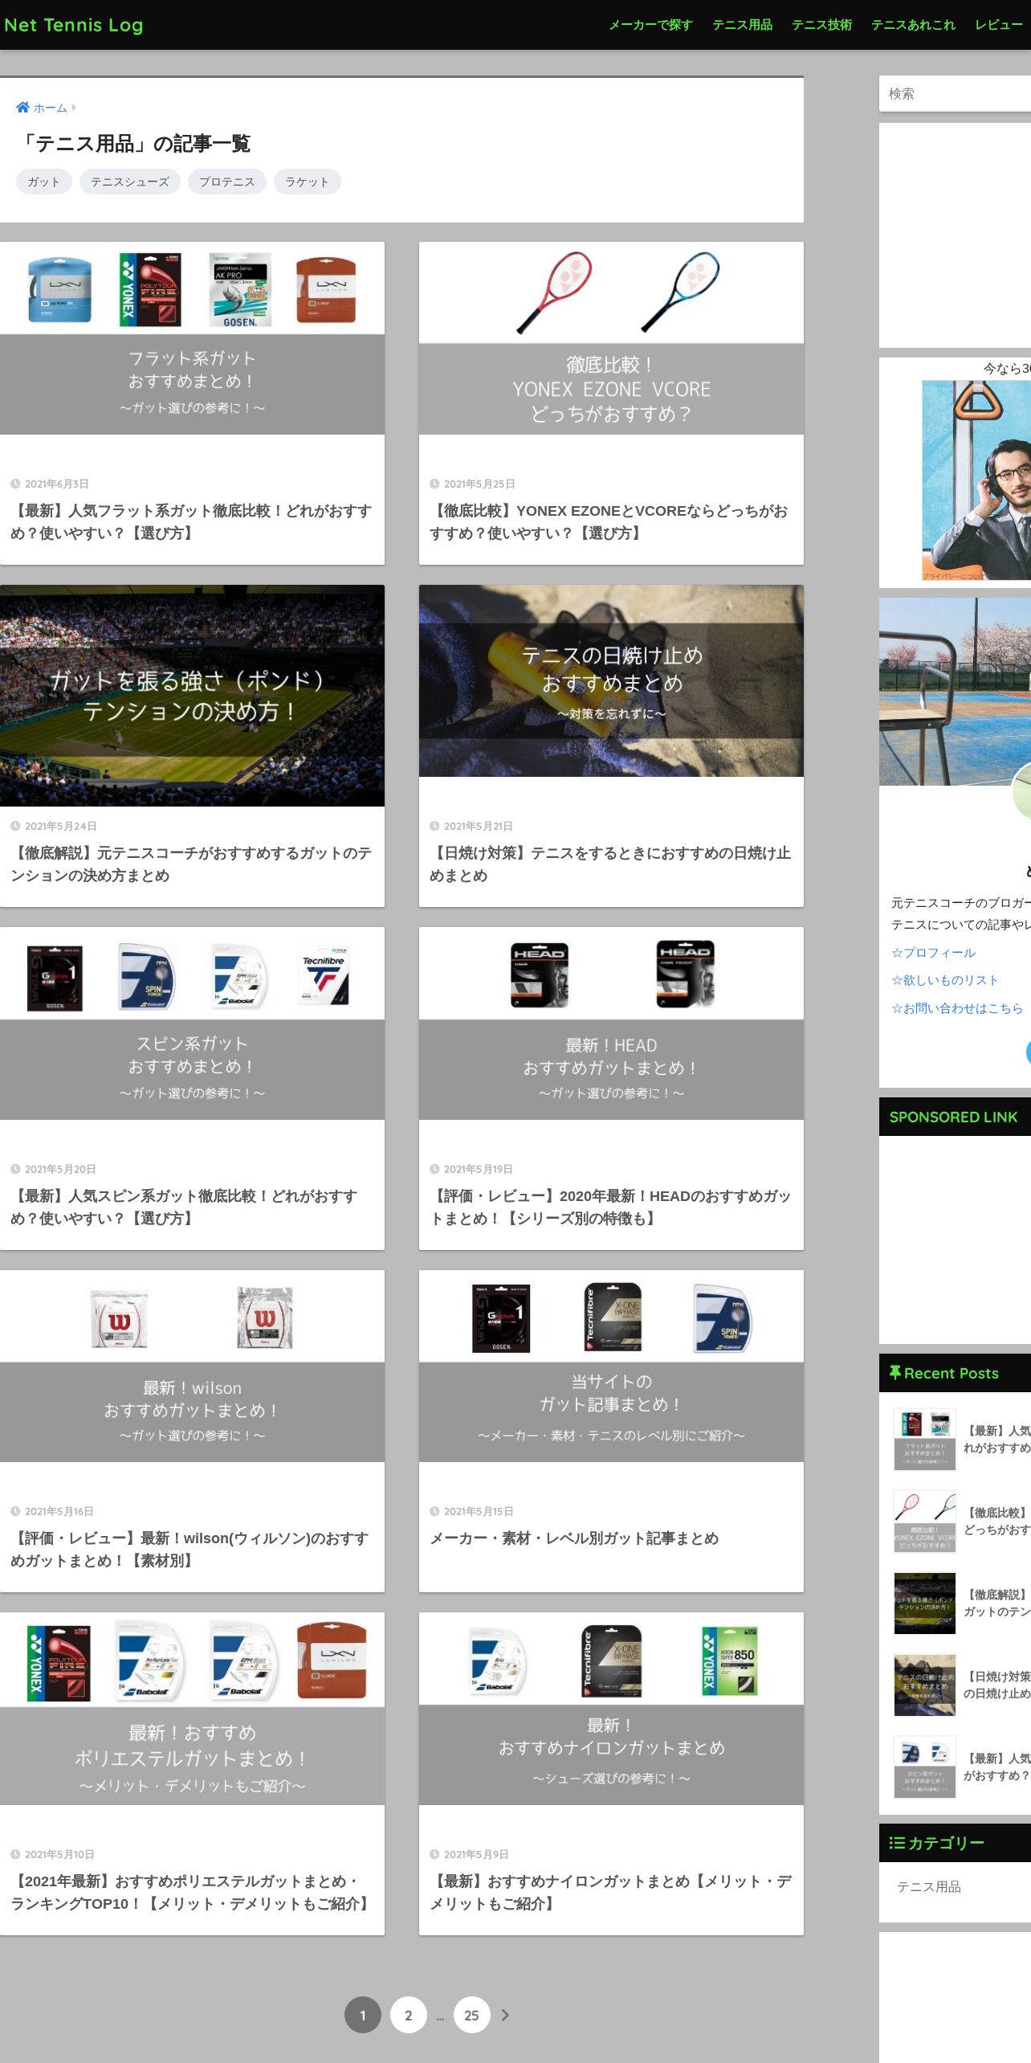
Task: Click the pin icon beside Recent Posts
Action: 894,1373
